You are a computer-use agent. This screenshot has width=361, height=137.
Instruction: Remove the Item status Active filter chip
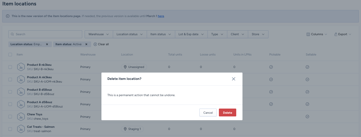pos(86,44)
